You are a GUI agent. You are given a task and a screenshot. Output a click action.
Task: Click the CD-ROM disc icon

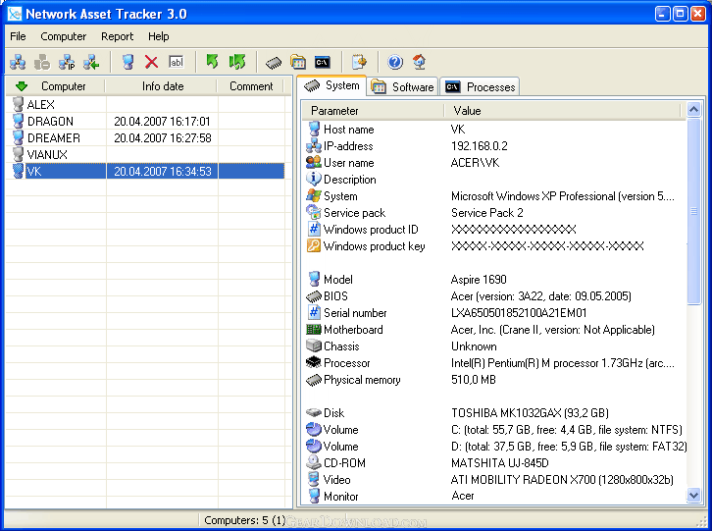(x=313, y=463)
